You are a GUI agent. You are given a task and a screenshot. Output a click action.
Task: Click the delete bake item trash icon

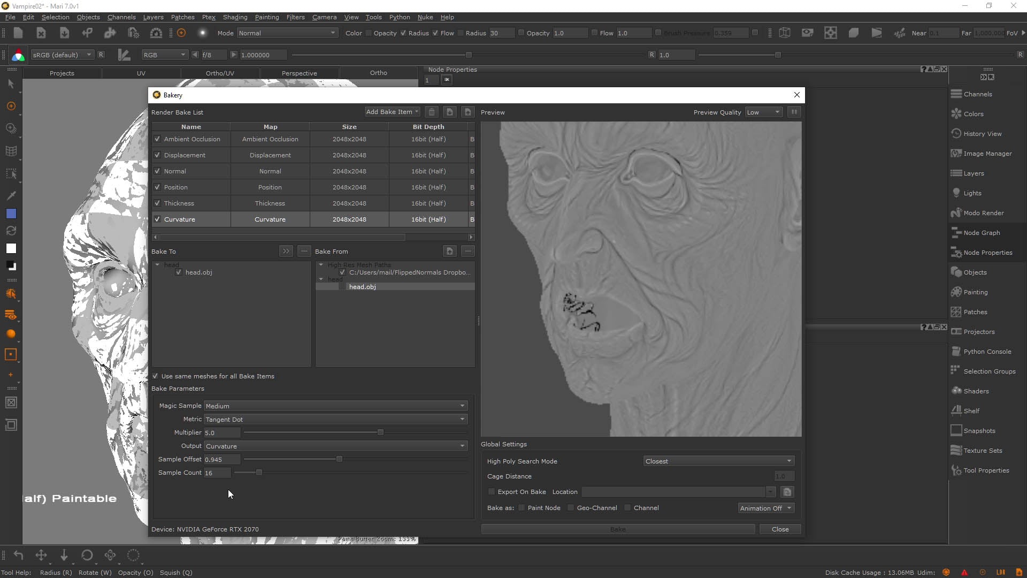(x=432, y=112)
